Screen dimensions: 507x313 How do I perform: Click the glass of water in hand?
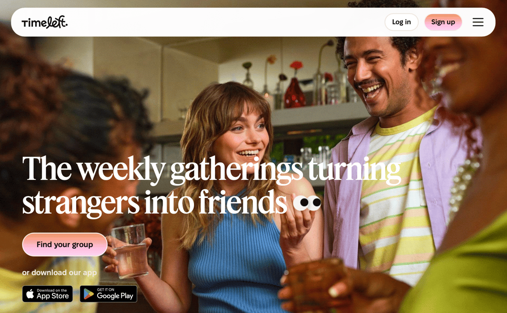point(130,252)
